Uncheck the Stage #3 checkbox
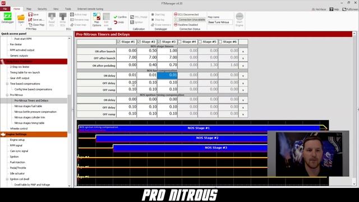 click(x=159, y=42)
